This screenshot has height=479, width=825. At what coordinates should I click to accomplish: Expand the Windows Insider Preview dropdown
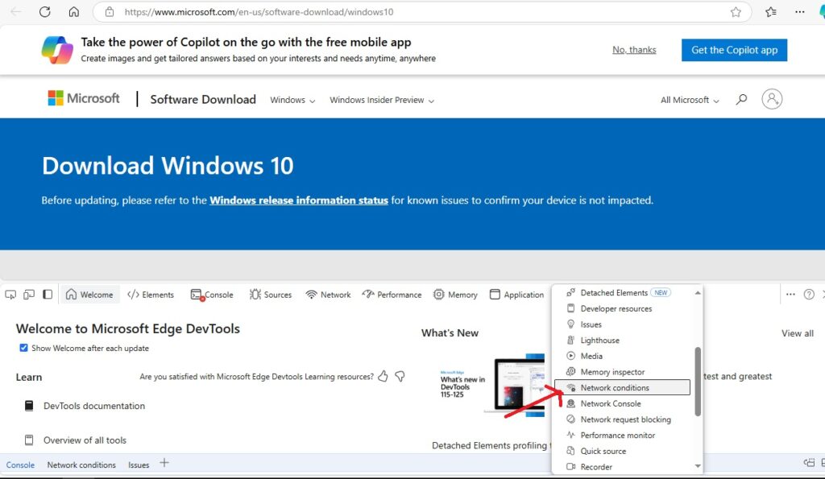382,100
